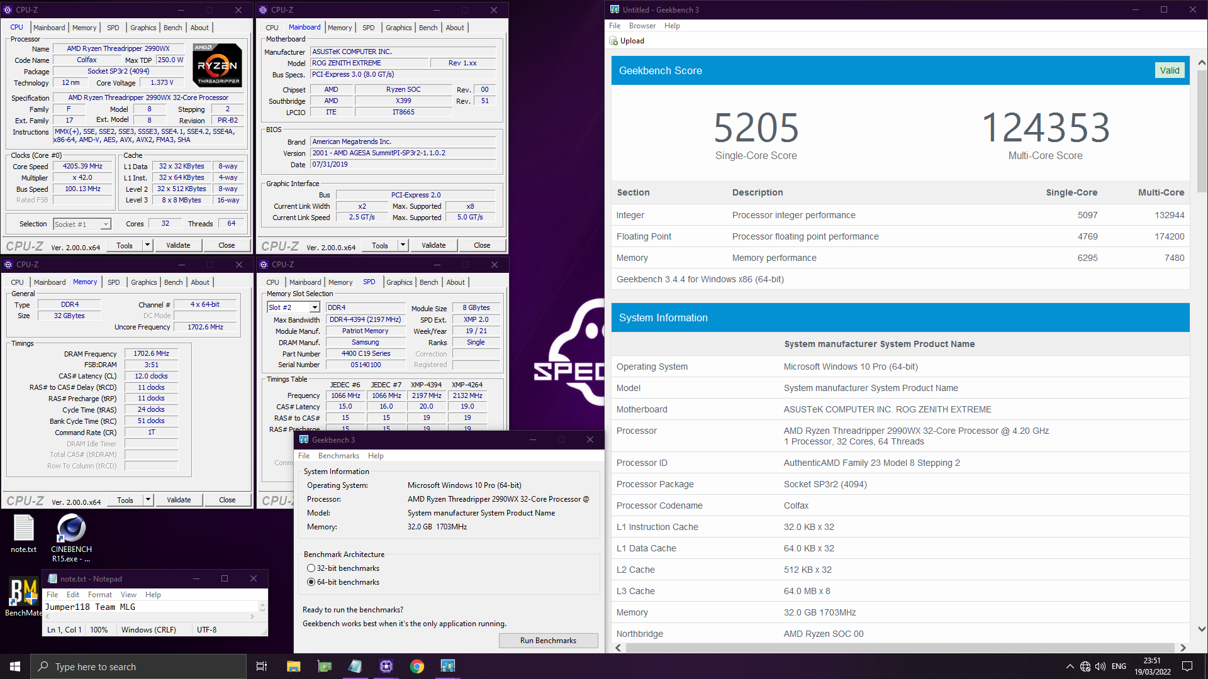Open File Explorer from the taskbar
Image resolution: width=1208 pixels, height=679 pixels.
(294, 666)
